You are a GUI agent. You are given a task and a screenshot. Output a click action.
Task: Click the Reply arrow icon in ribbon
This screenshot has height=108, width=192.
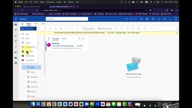67,28
